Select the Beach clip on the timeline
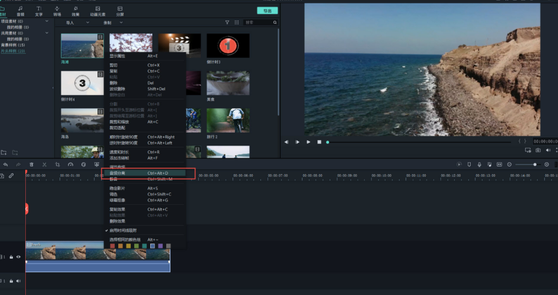Screen dimensions: 558x295 click(98, 257)
